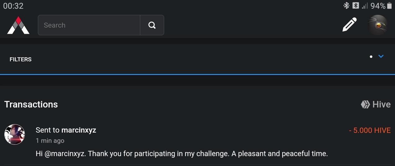Tap the 00:32 clock in status bar
The width and height of the screenshot is (395, 166).
(x=13, y=6)
